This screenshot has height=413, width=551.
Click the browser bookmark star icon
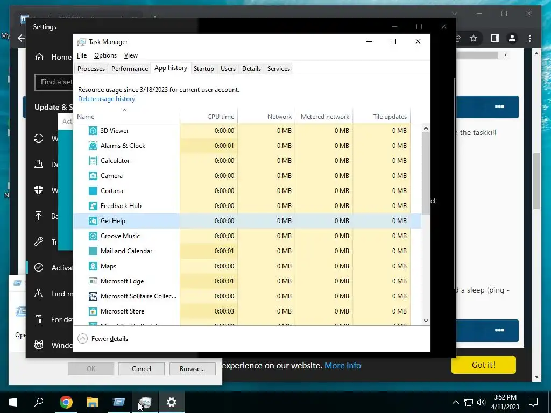tap(474, 38)
